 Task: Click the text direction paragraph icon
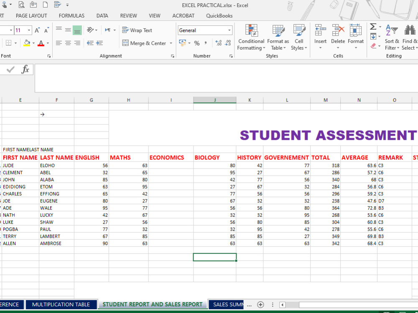108,30
